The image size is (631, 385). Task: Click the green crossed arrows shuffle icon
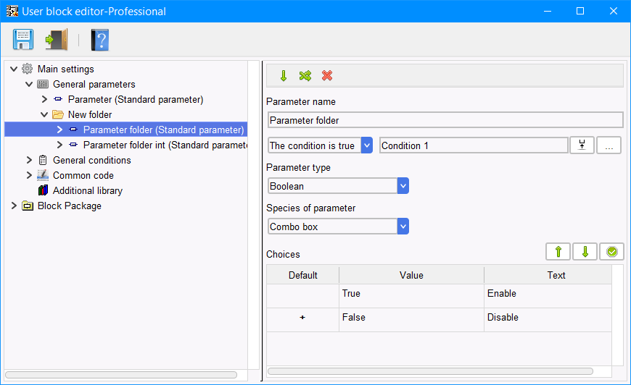tap(305, 75)
